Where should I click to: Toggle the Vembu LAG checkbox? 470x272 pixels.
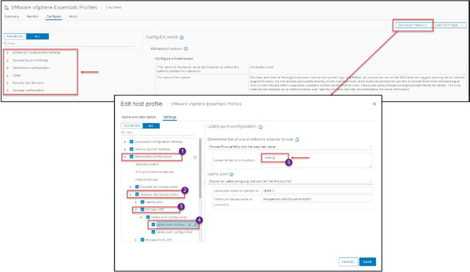[x=143, y=202]
